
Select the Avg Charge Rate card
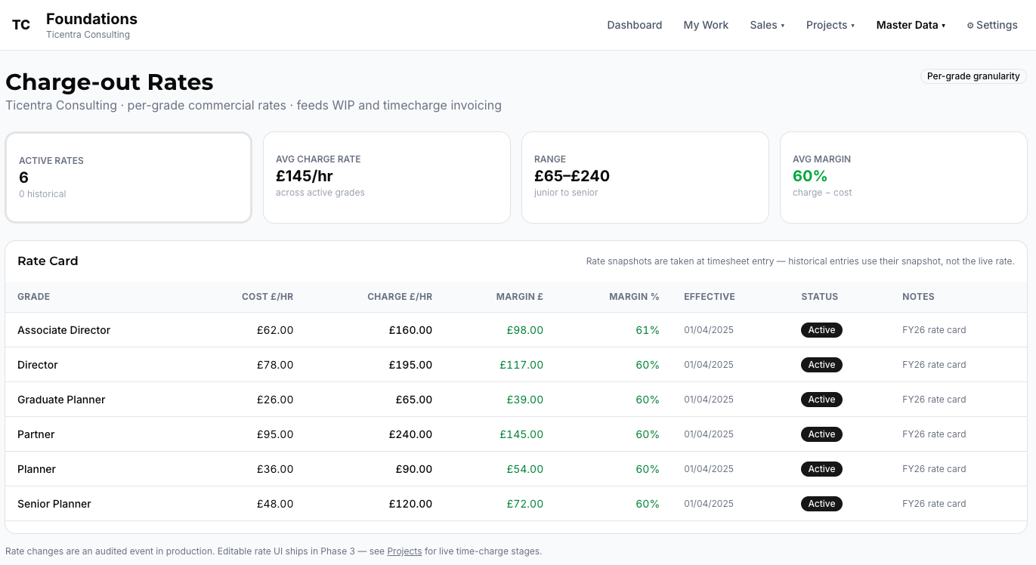click(x=387, y=178)
